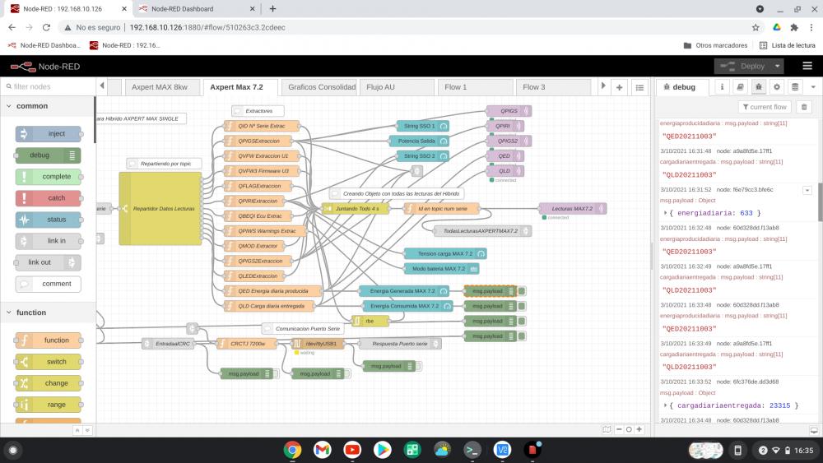Show the list of all flows
The width and height of the screenshot is (823, 463).
[x=639, y=87]
